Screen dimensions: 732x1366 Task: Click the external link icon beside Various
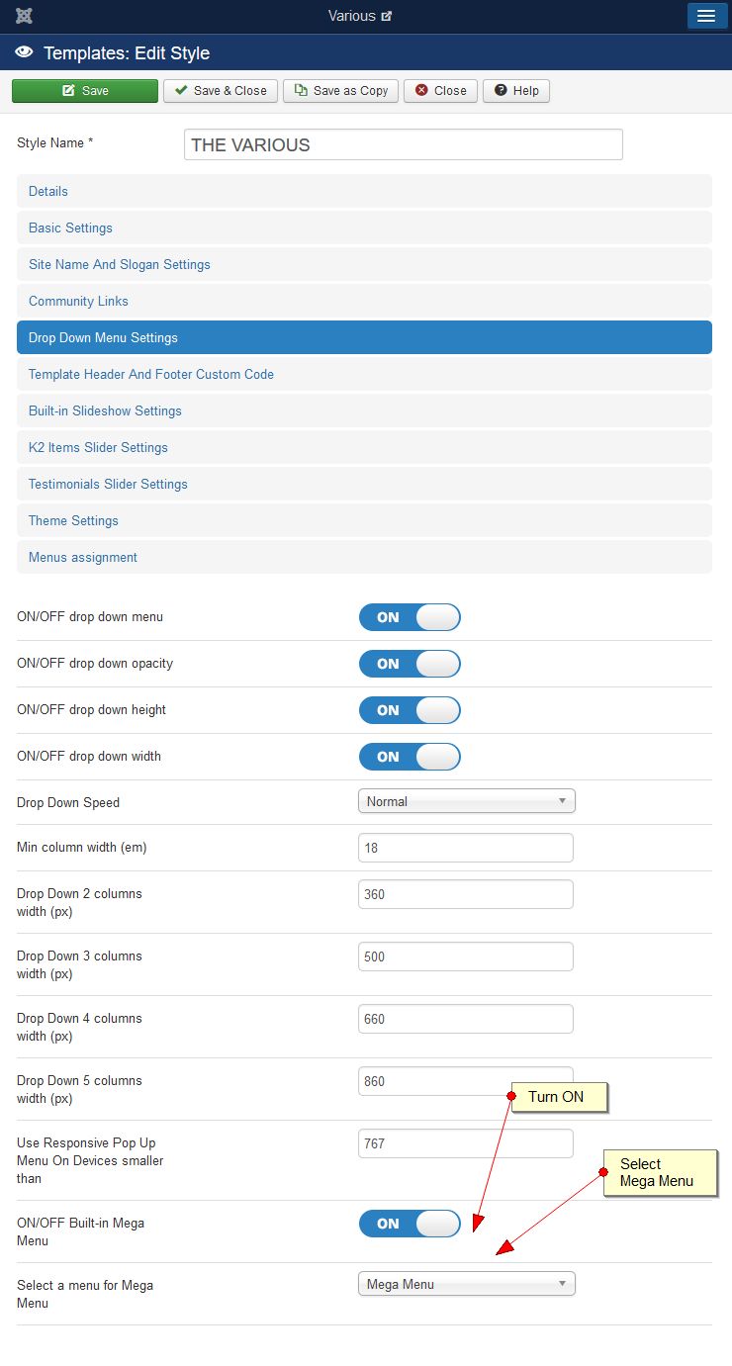(x=387, y=16)
